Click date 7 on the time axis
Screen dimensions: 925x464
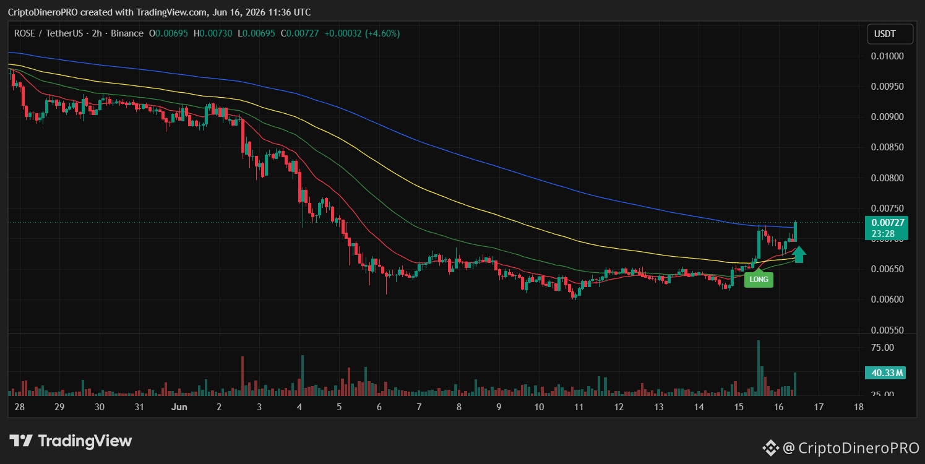click(419, 407)
